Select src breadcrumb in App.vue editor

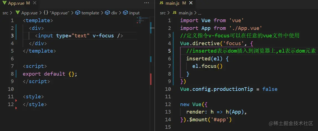tap(6, 13)
